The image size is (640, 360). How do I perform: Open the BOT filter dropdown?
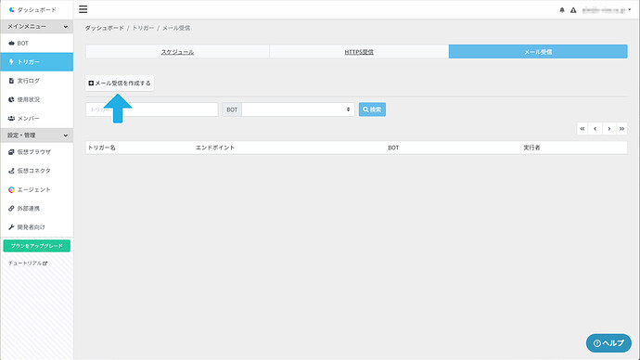298,109
